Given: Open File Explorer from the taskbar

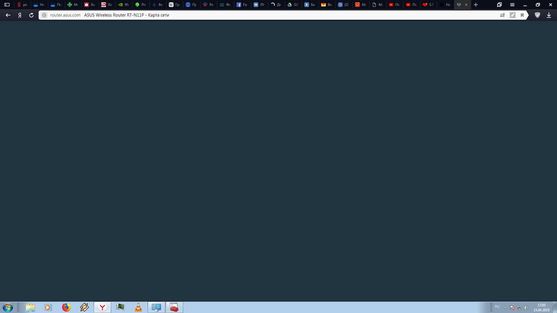Looking at the screenshot, I should click(30, 307).
